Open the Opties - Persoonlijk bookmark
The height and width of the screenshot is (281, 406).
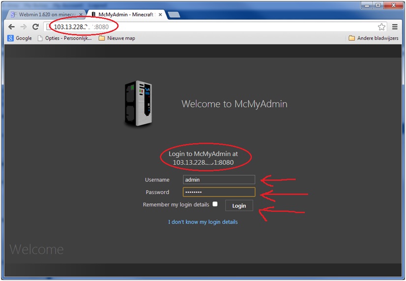65,38
